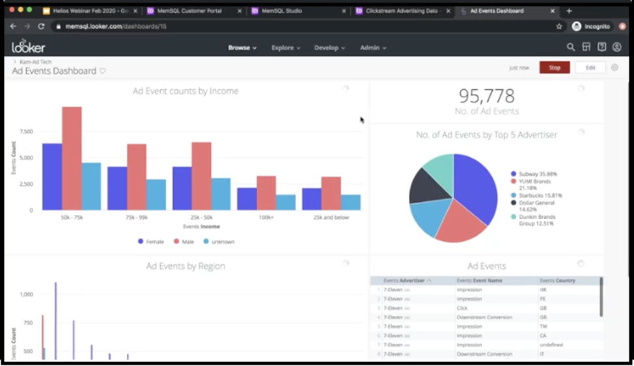Click 'Downstream Conversion' in row 4

[484, 317]
